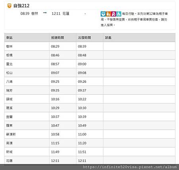Click departure time 09:26 for 八堵

[x=82, y=82]
